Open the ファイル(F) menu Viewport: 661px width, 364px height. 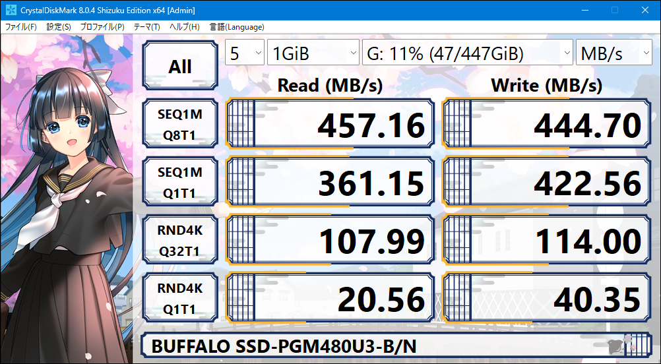pyautogui.click(x=20, y=27)
